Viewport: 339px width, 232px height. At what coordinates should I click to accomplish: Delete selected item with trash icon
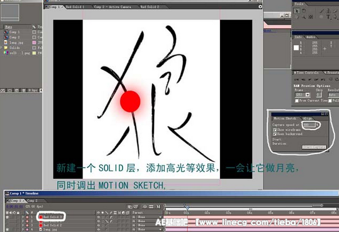point(23,90)
